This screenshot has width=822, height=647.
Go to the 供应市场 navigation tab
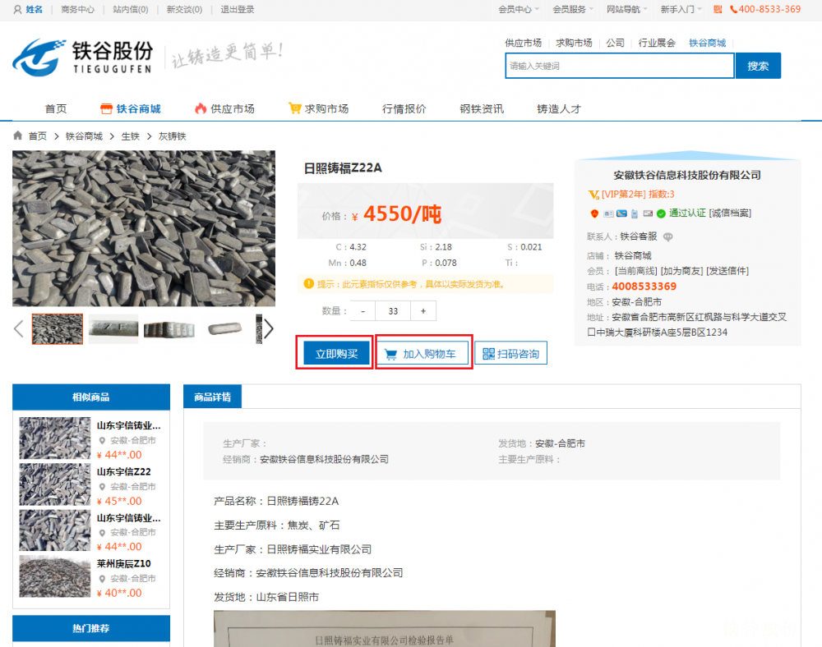click(224, 108)
